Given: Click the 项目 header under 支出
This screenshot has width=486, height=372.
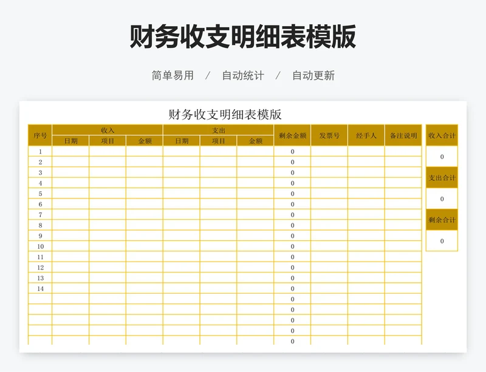Looking at the screenshot, I should (219, 141).
